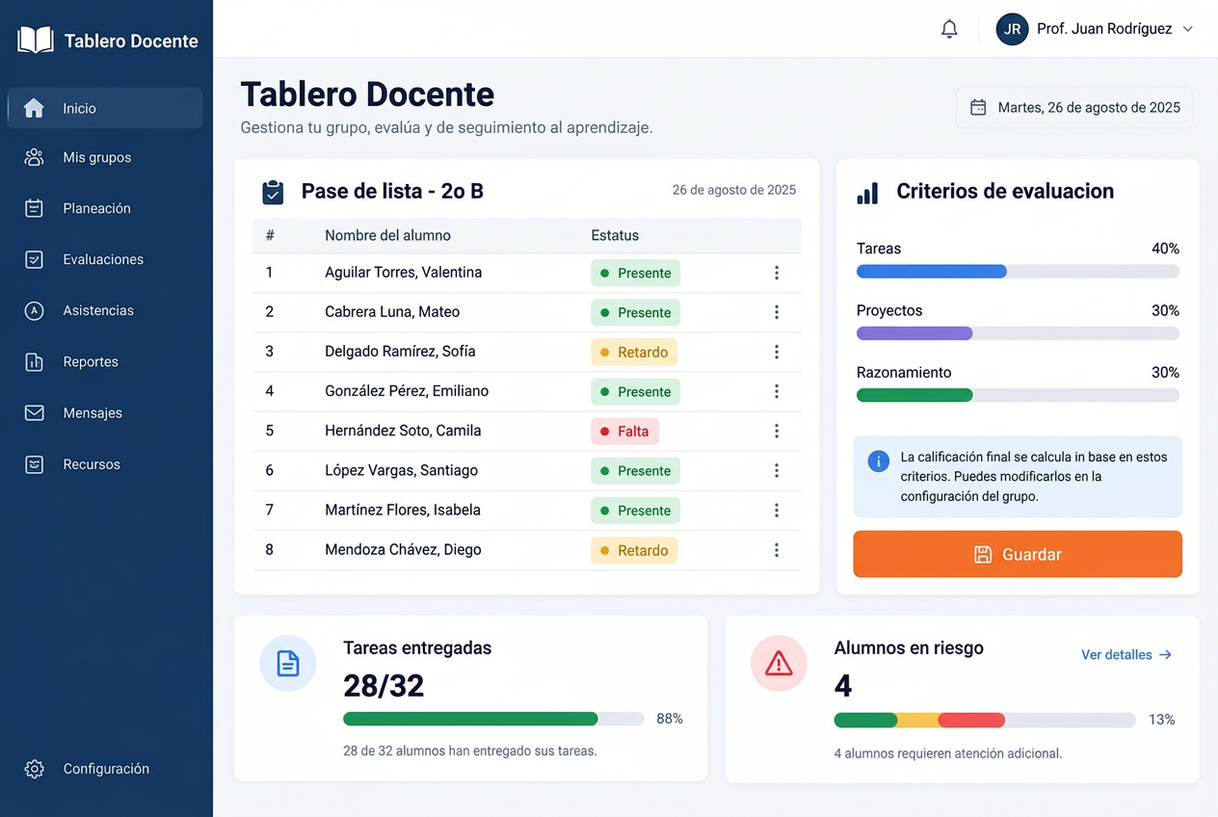Screen dimensions: 1218x817
Task: Open options menu for González Pérez, Emiliano
Action: 777,391
